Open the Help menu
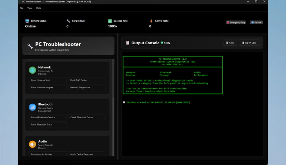This screenshot has height=165, width=286. click(38, 8)
